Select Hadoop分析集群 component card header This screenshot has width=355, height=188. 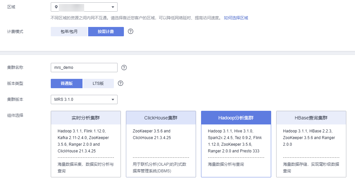(x=236, y=118)
